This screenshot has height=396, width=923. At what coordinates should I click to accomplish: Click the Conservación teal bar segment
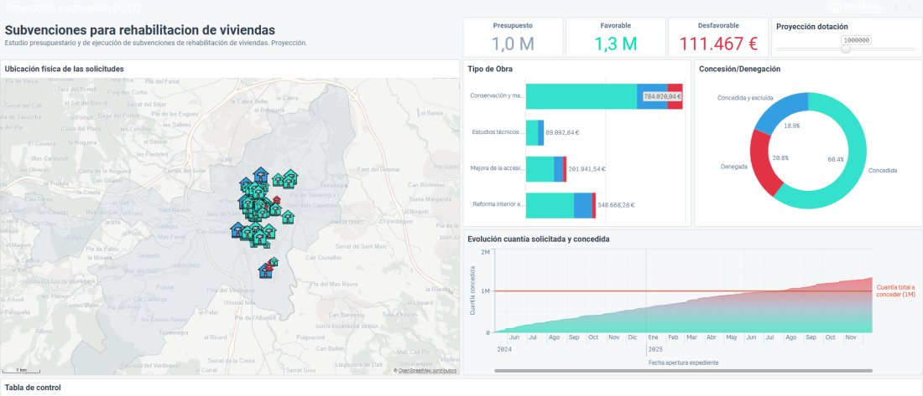click(x=581, y=96)
